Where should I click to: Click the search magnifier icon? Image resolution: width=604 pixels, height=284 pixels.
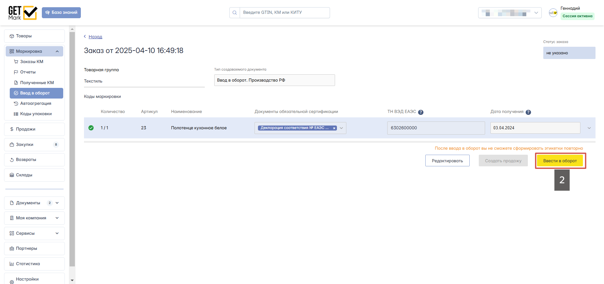(235, 13)
